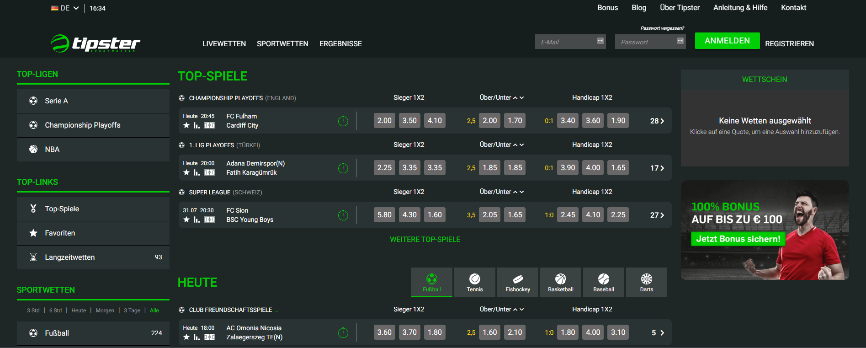Add FC Fulham vs Cardiff City to favorites
The image size is (866, 348).
coord(186,125)
